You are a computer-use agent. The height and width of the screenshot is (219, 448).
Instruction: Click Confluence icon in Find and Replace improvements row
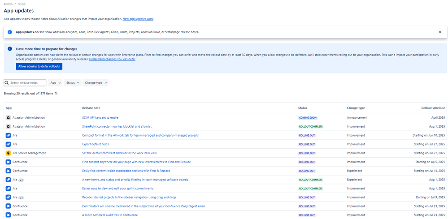coord(8,162)
